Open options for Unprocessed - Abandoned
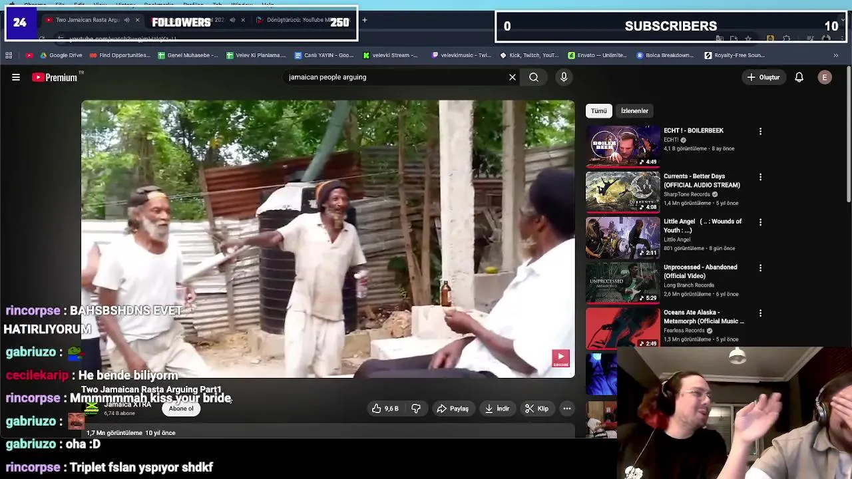 click(760, 268)
